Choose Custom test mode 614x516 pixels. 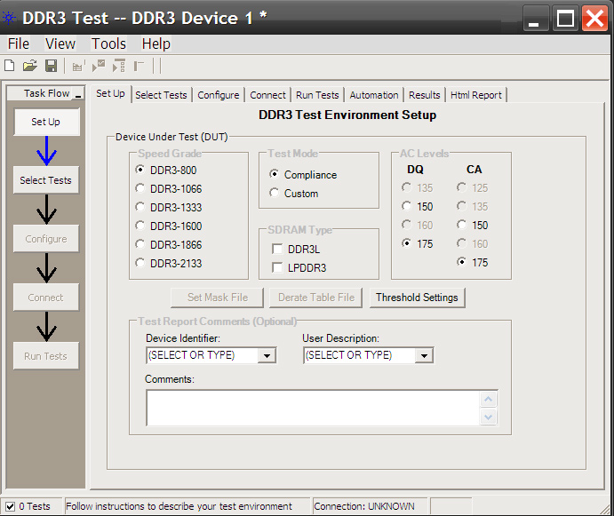(x=275, y=194)
